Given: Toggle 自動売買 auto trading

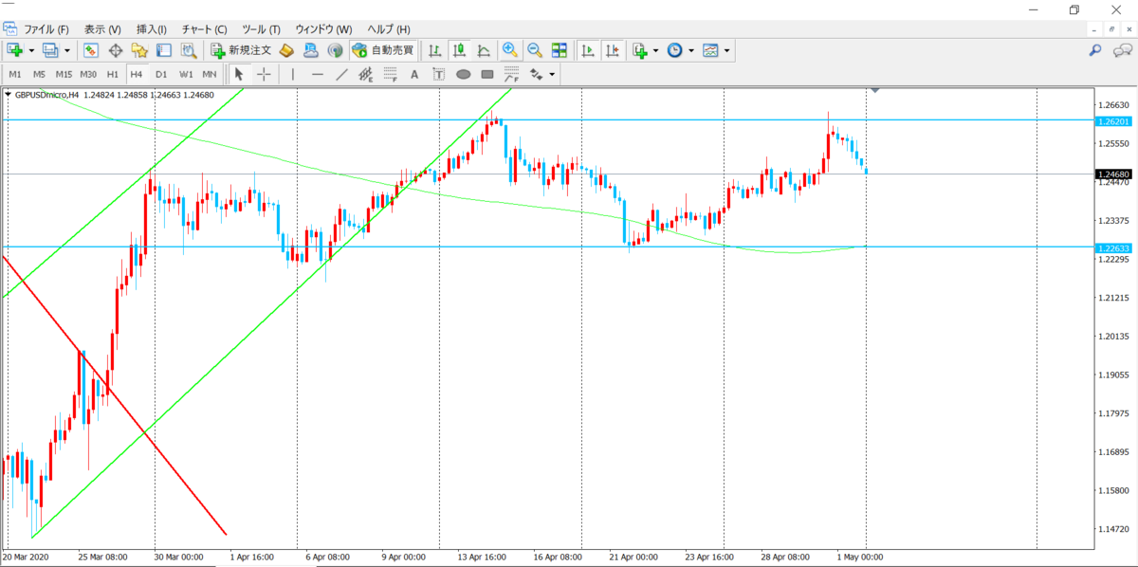Looking at the screenshot, I should coord(382,50).
